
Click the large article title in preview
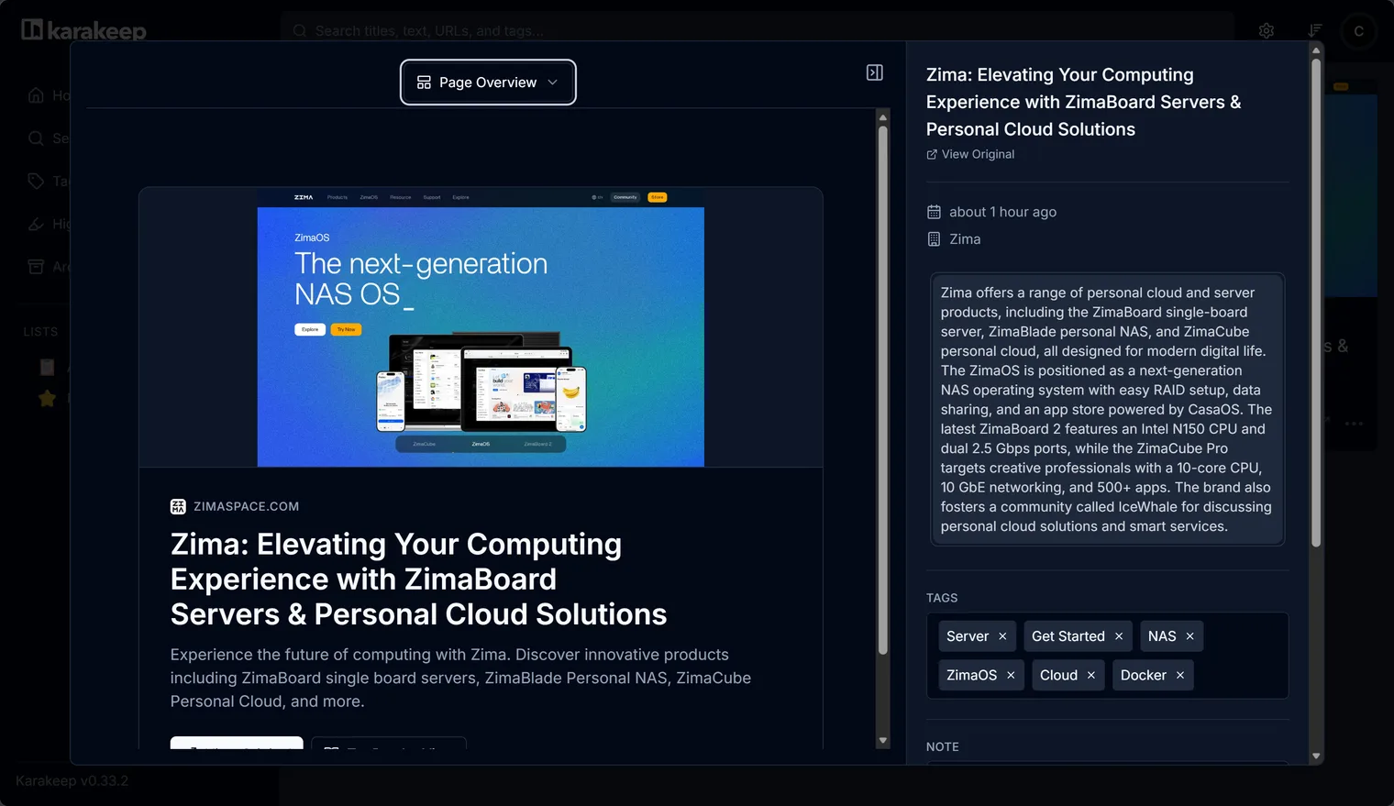[x=418, y=580]
